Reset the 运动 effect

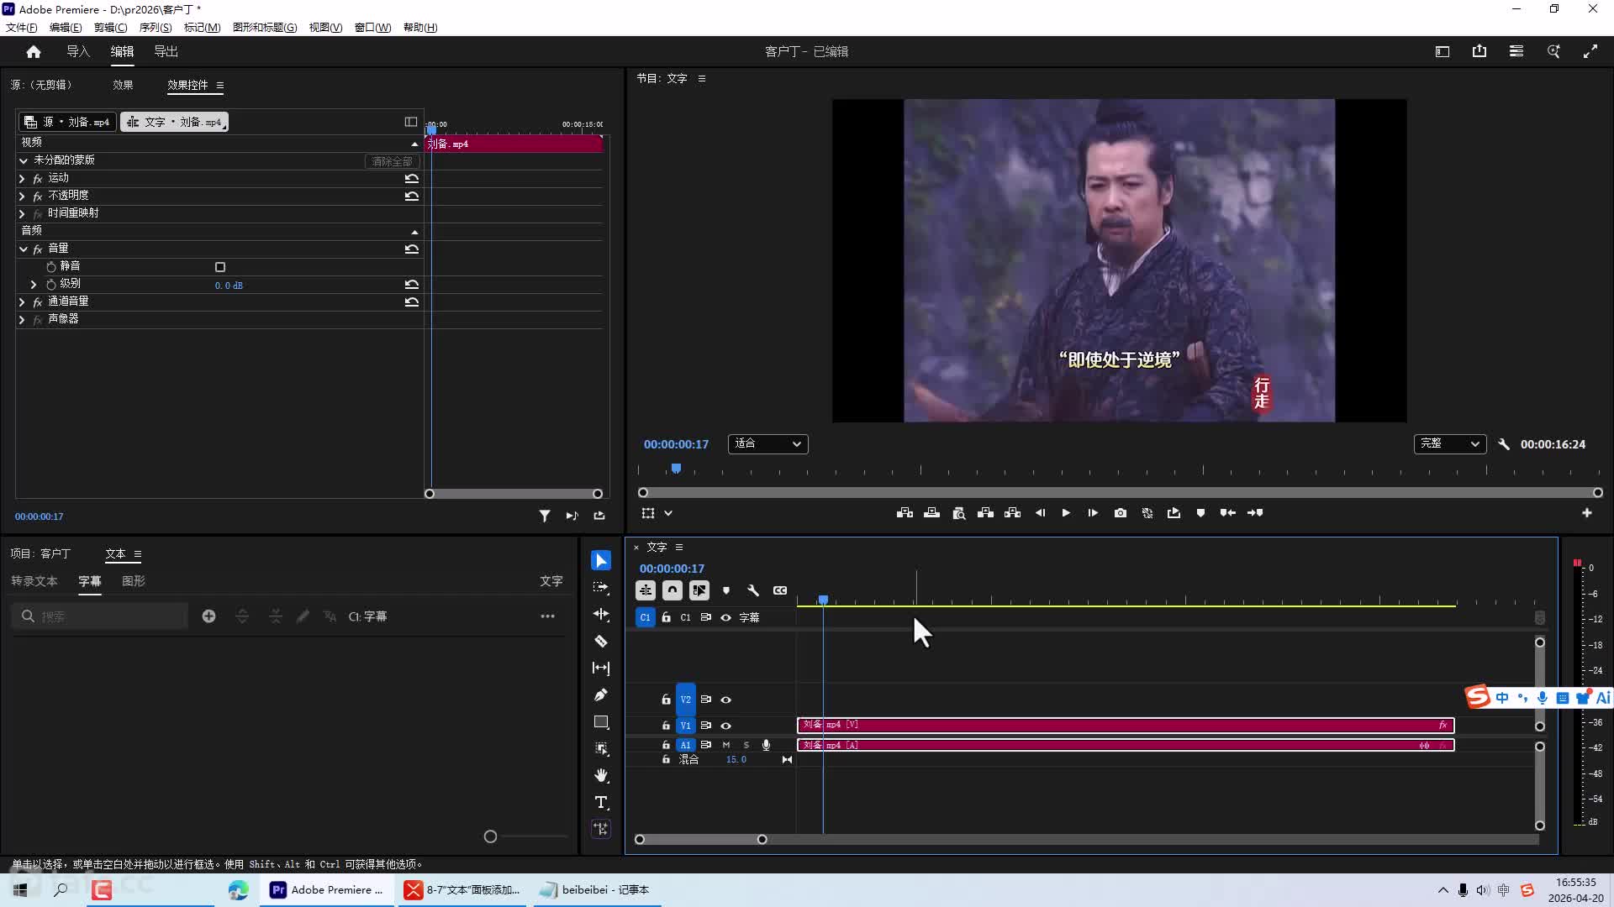(x=412, y=178)
